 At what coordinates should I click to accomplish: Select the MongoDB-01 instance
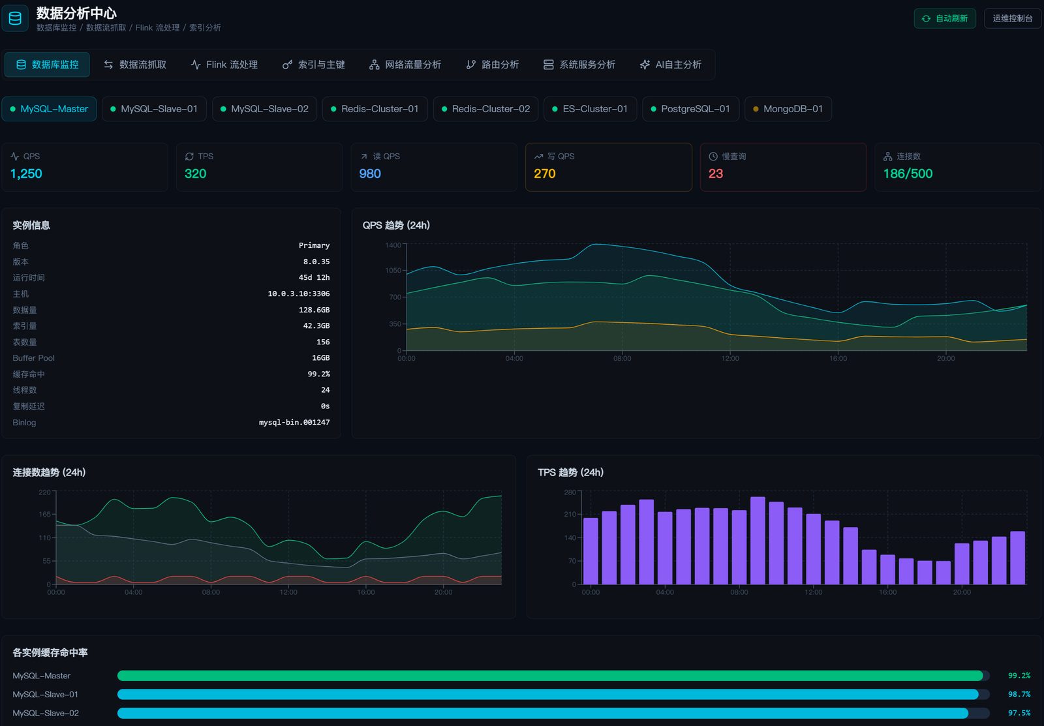788,109
